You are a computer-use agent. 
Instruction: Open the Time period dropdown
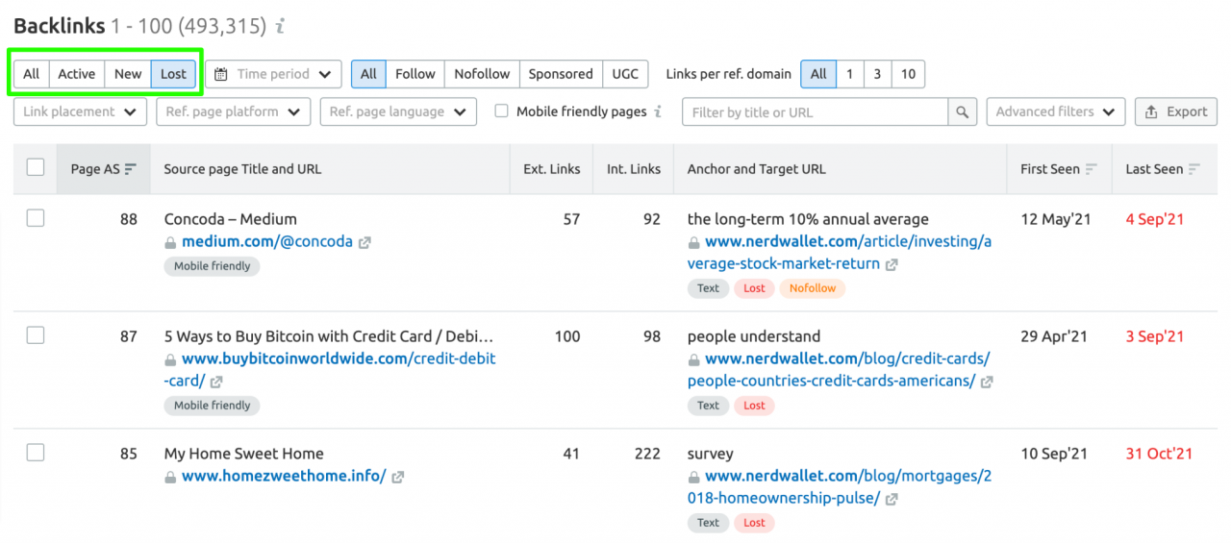coord(273,74)
